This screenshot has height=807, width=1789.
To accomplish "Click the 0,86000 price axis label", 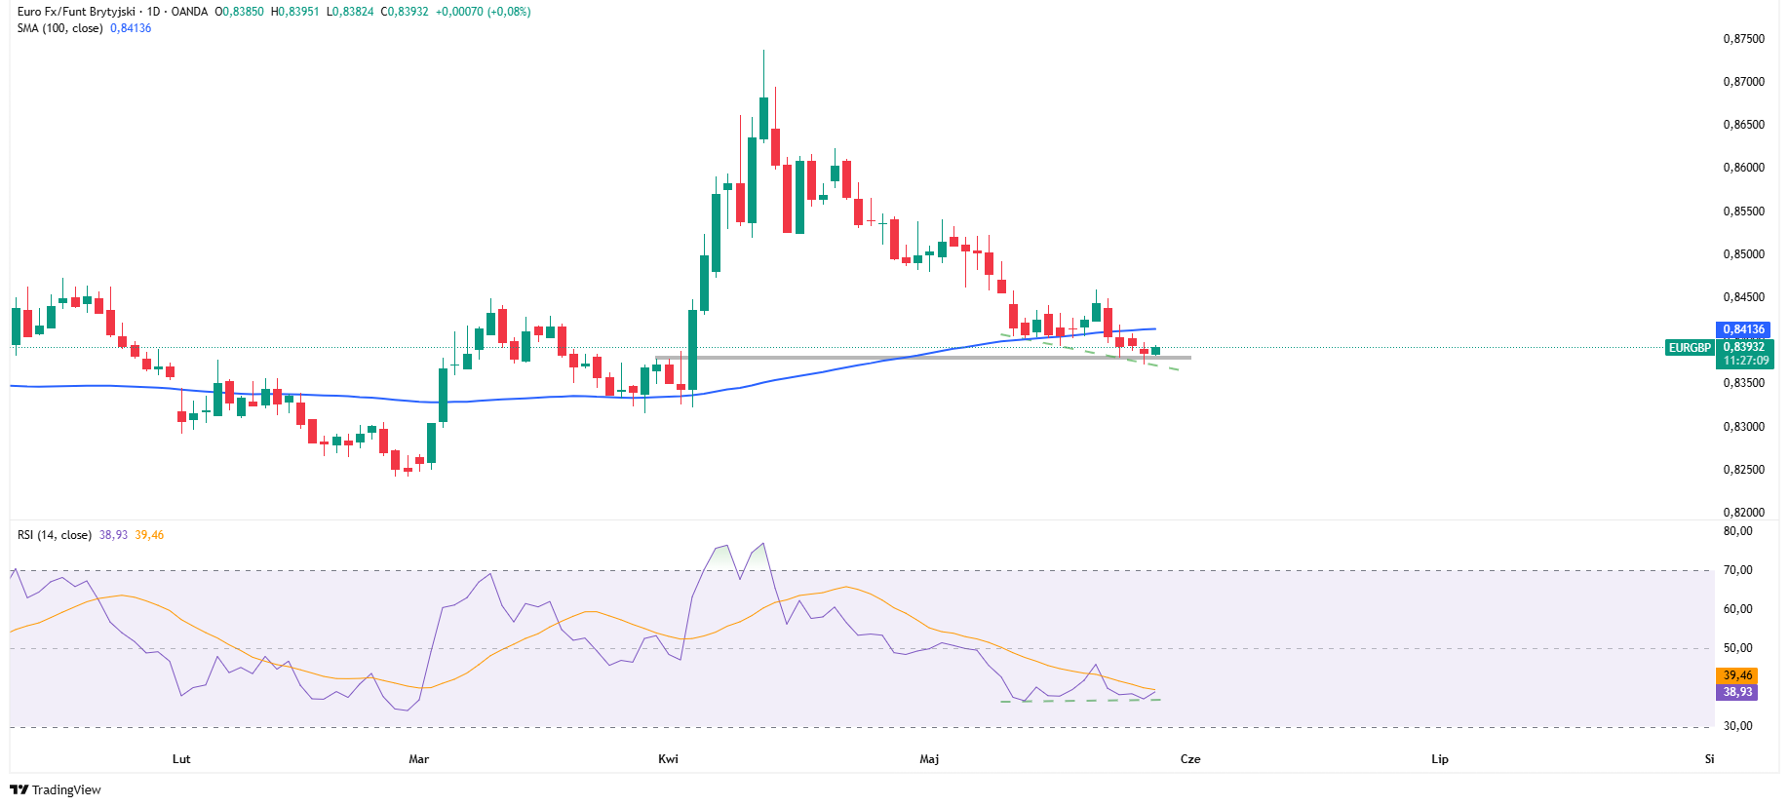I will 1744,168.
